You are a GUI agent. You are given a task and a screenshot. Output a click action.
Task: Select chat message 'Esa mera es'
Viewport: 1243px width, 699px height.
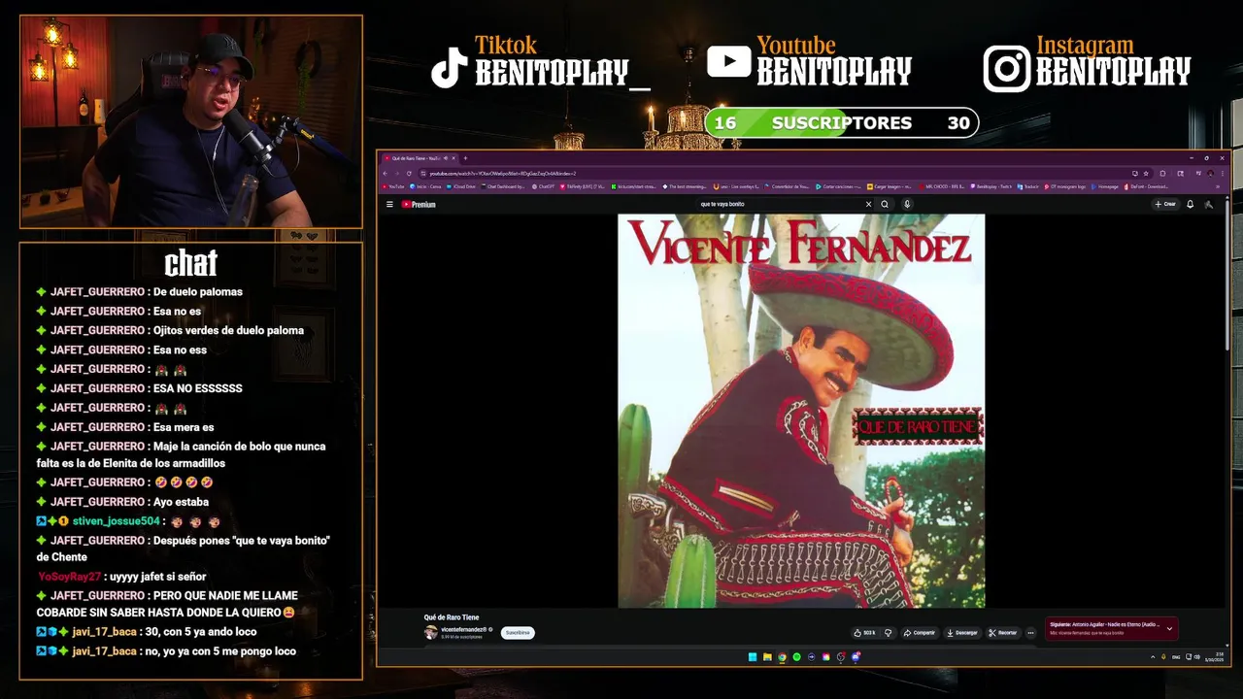(x=184, y=427)
